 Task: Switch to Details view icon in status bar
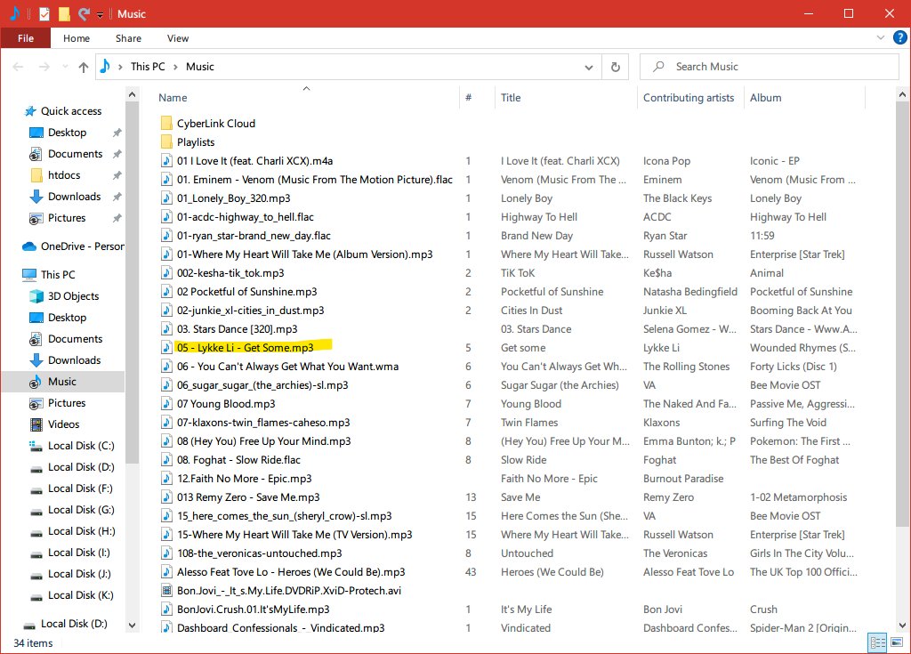coord(877,643)
